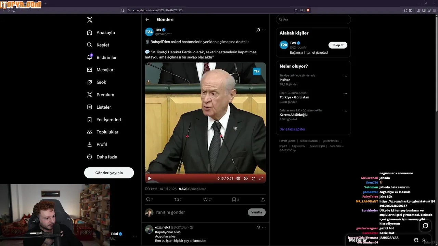Click the search magnifier icon
Image resolution: width=438 pixels, height=246 pixels.
click(281, 19)
